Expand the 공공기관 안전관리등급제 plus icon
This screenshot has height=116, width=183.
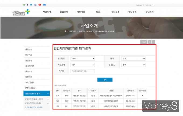coord(48,103)
